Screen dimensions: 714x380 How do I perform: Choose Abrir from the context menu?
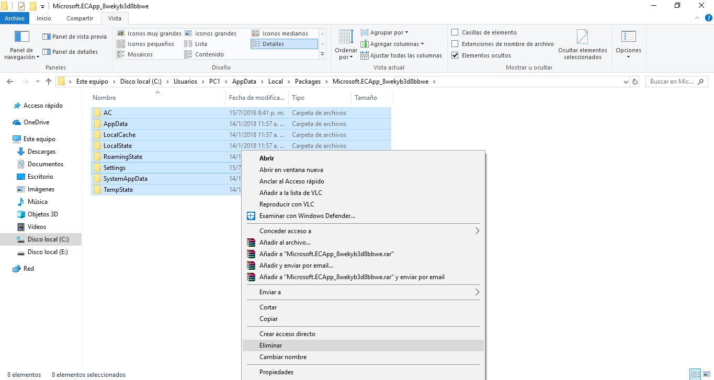pyautogui.click(x=364, y=158)
